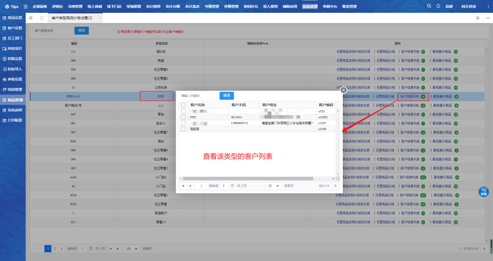Refresh the popup customer list
This screenshot has width=493, height=261.
coord(336,186)
